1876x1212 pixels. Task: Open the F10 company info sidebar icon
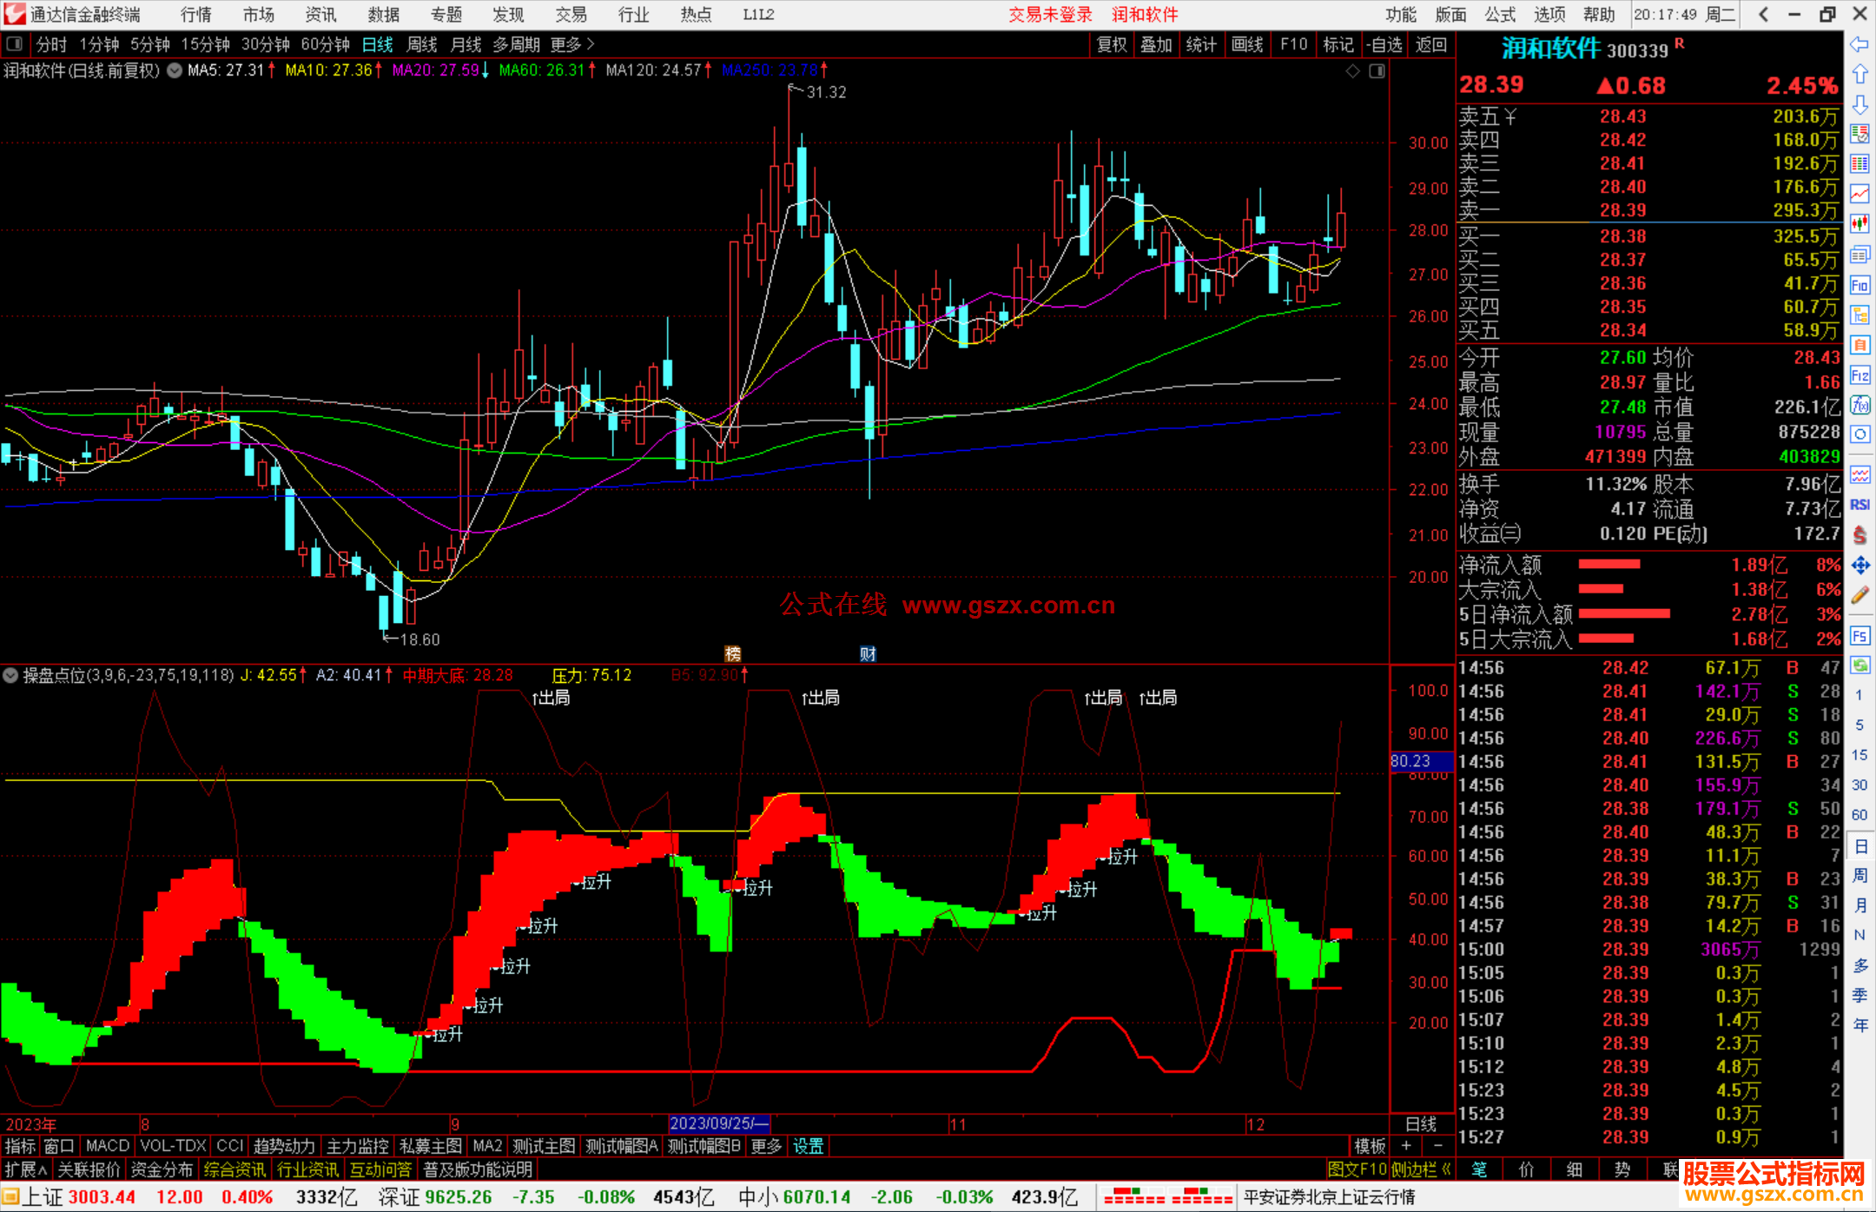[1859, 285]
